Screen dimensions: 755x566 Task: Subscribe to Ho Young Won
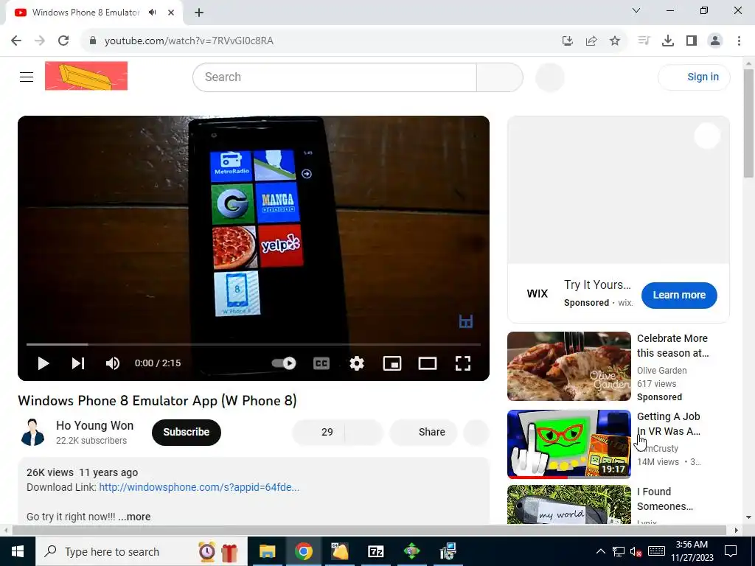click(x=187, y=432)
